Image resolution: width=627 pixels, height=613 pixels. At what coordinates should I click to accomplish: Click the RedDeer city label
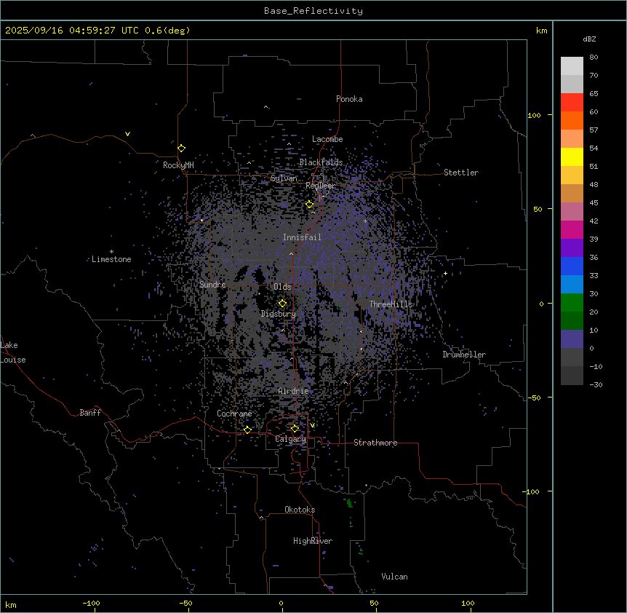pyautogui.click(x=321, y=186)
